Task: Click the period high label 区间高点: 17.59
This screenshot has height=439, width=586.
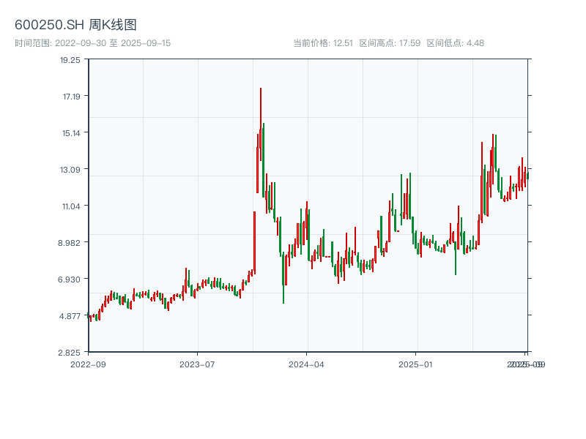Action: (x=390, y=43)
